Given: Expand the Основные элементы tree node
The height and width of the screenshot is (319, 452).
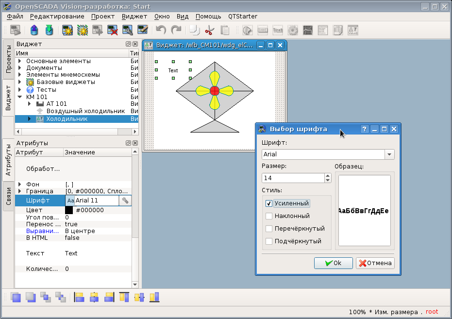Looking at the screenshot, I should [19, 61].
